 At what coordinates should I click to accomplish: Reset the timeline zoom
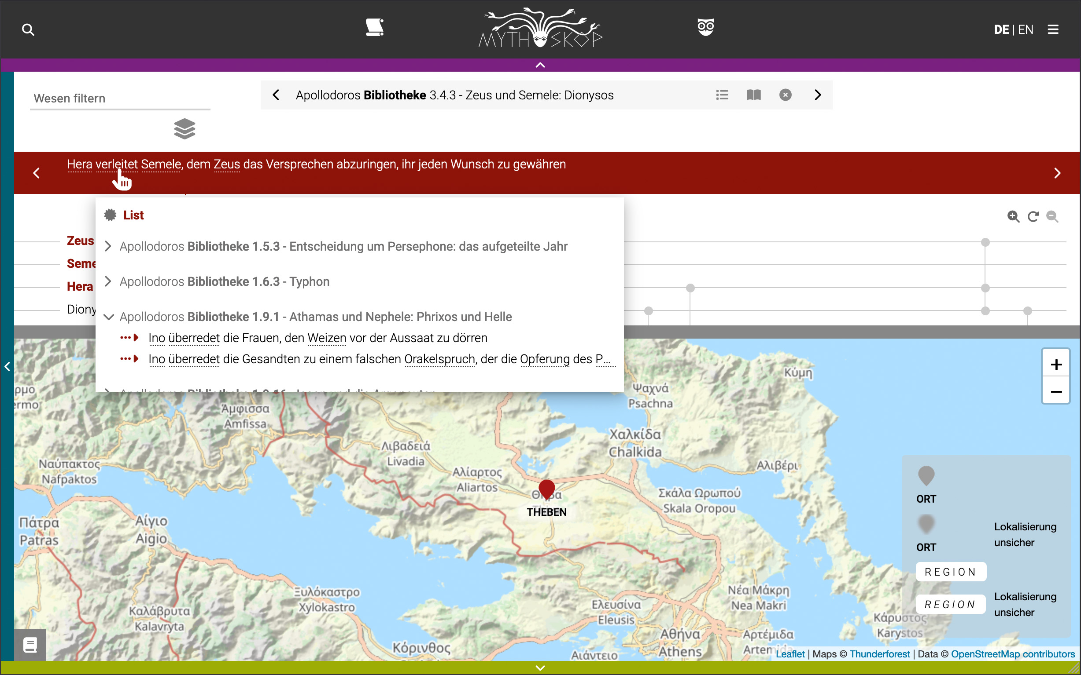1033,216
